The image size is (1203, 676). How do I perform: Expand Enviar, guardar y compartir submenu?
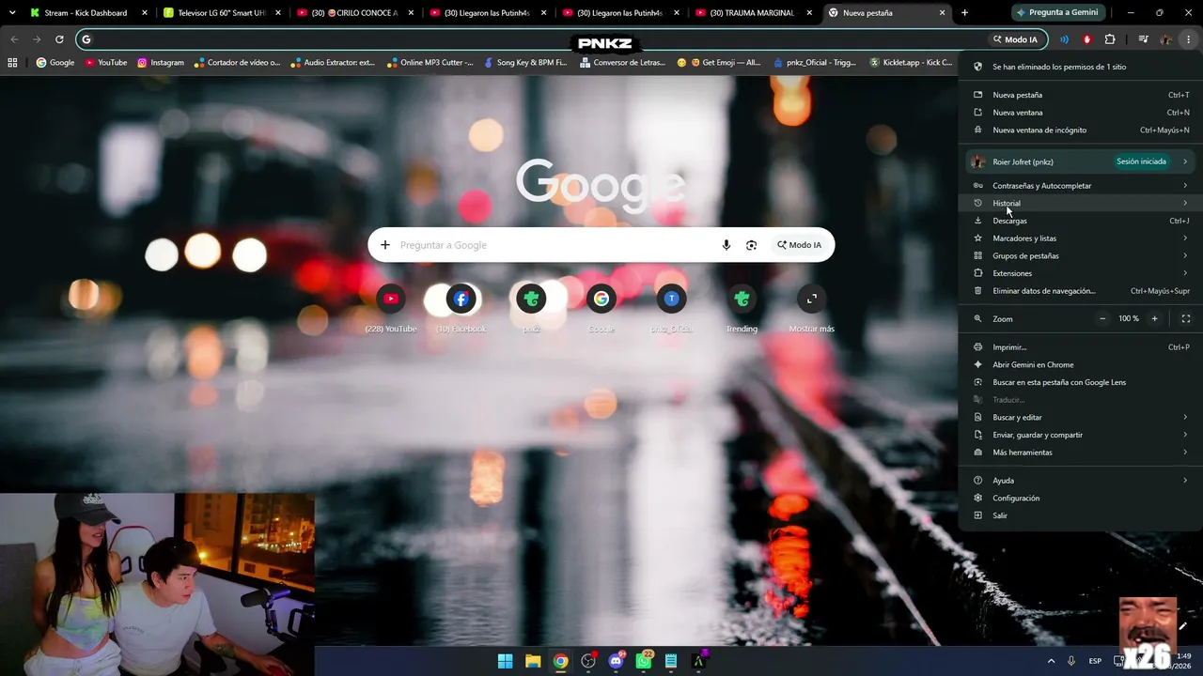pos(1081,435)
